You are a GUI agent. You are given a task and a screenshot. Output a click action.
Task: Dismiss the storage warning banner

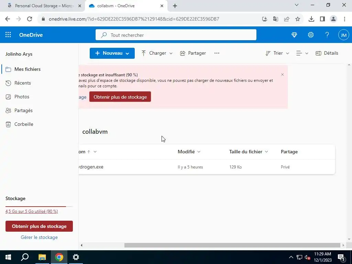[x=283, y=75]
